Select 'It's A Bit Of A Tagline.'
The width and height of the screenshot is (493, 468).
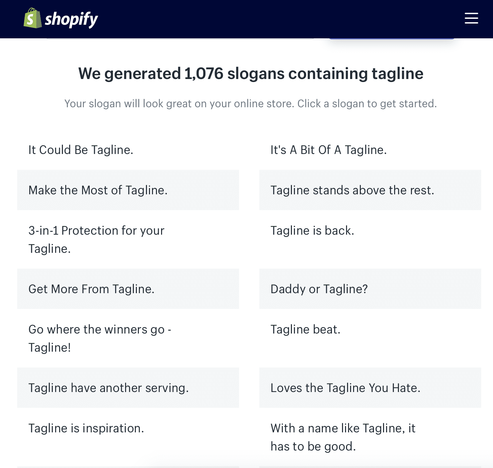click(329, 150)
